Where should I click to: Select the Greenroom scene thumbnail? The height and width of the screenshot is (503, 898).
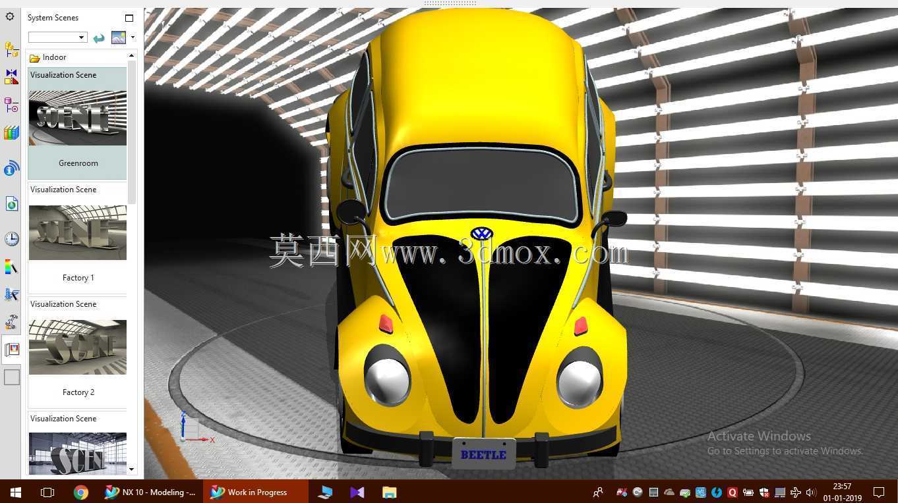pos(78,117)
